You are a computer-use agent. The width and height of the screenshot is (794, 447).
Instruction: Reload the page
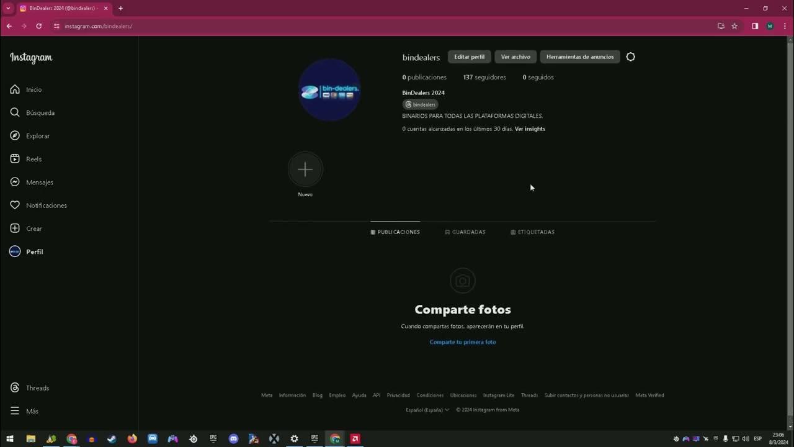pyautogui.click(x=38, y=26)
